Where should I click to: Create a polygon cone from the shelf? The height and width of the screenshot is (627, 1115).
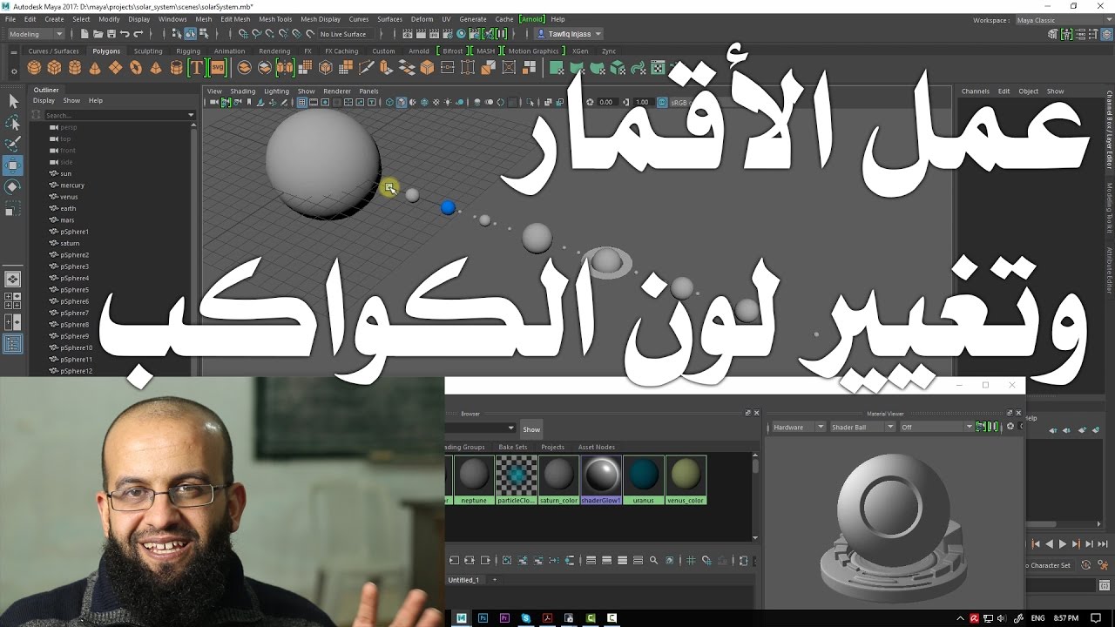pyautogui.click(x=95, y=68)
